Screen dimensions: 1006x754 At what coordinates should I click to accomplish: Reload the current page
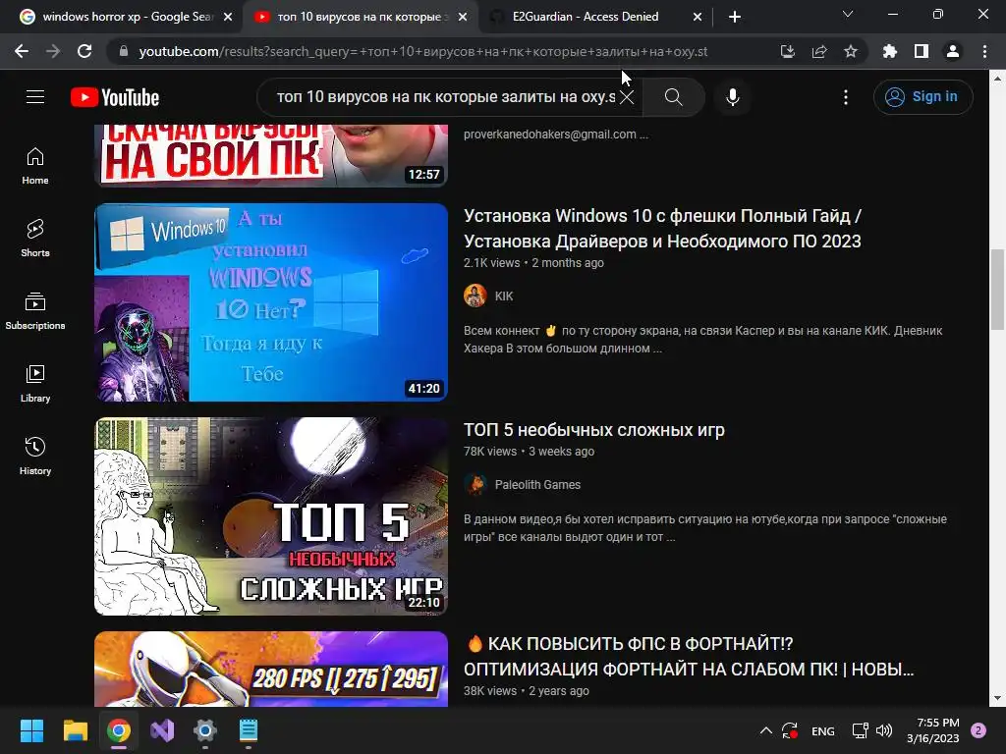pos(84,51)
